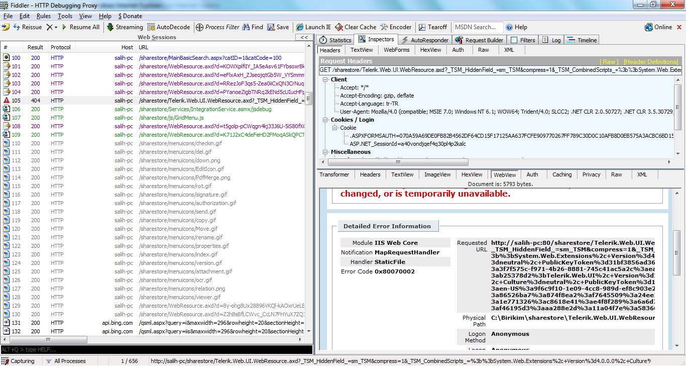Focus the MSDN Search box
The height and width of the screenshot is (366, 686).
pos(477,27)
